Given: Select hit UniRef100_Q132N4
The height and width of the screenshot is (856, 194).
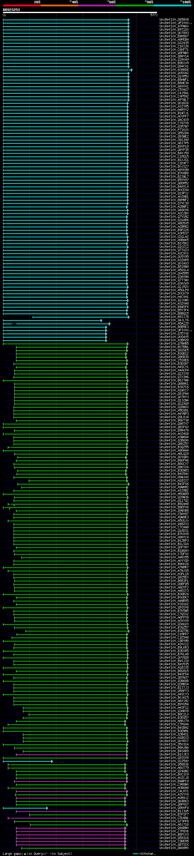Looking at the screenshot, I should click(x=174, y=401).
